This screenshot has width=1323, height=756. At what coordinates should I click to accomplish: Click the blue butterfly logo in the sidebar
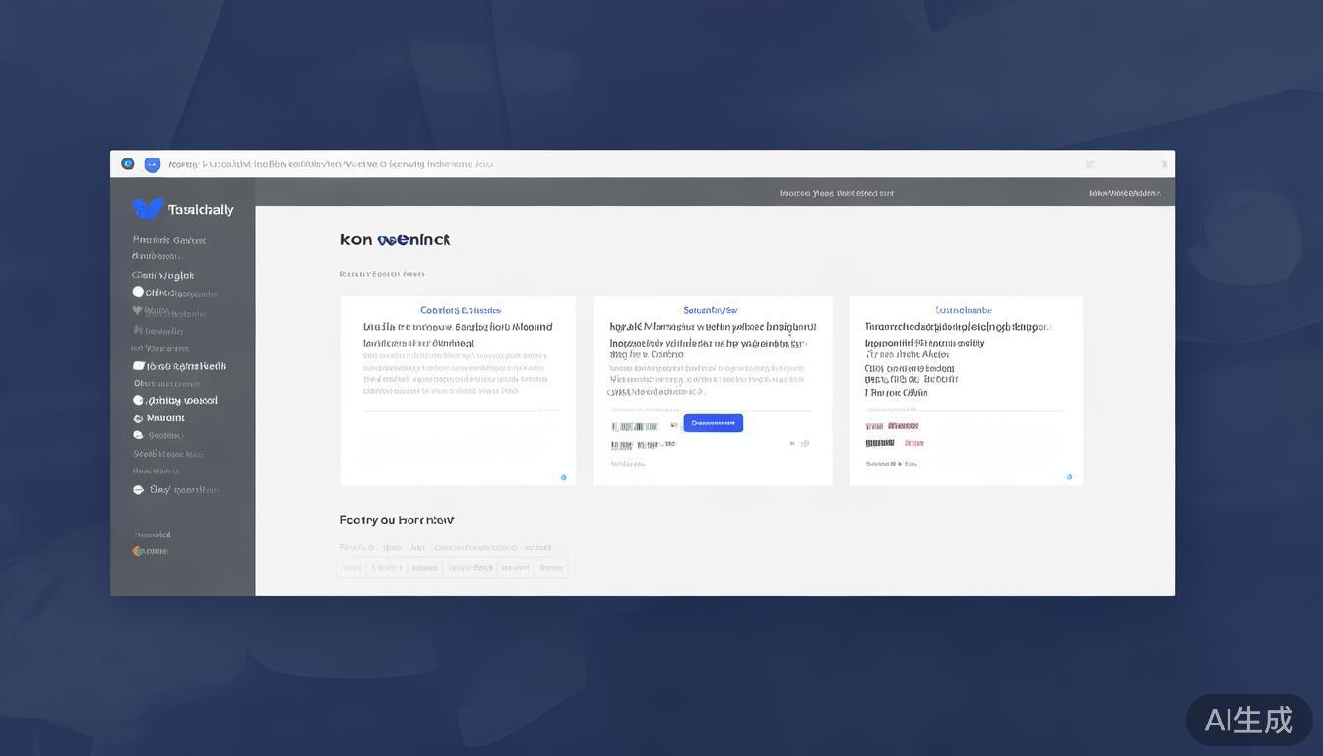pos(148,208)
